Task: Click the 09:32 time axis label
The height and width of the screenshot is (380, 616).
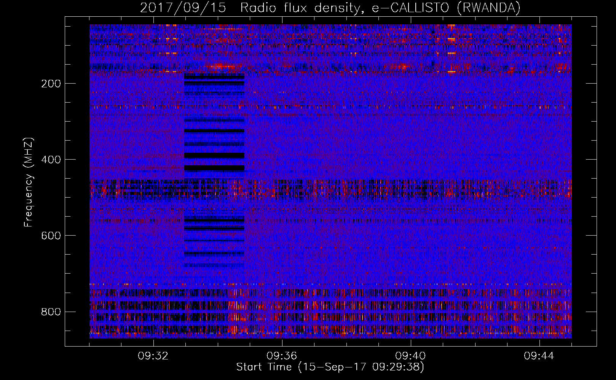Action: pos(153,356)
